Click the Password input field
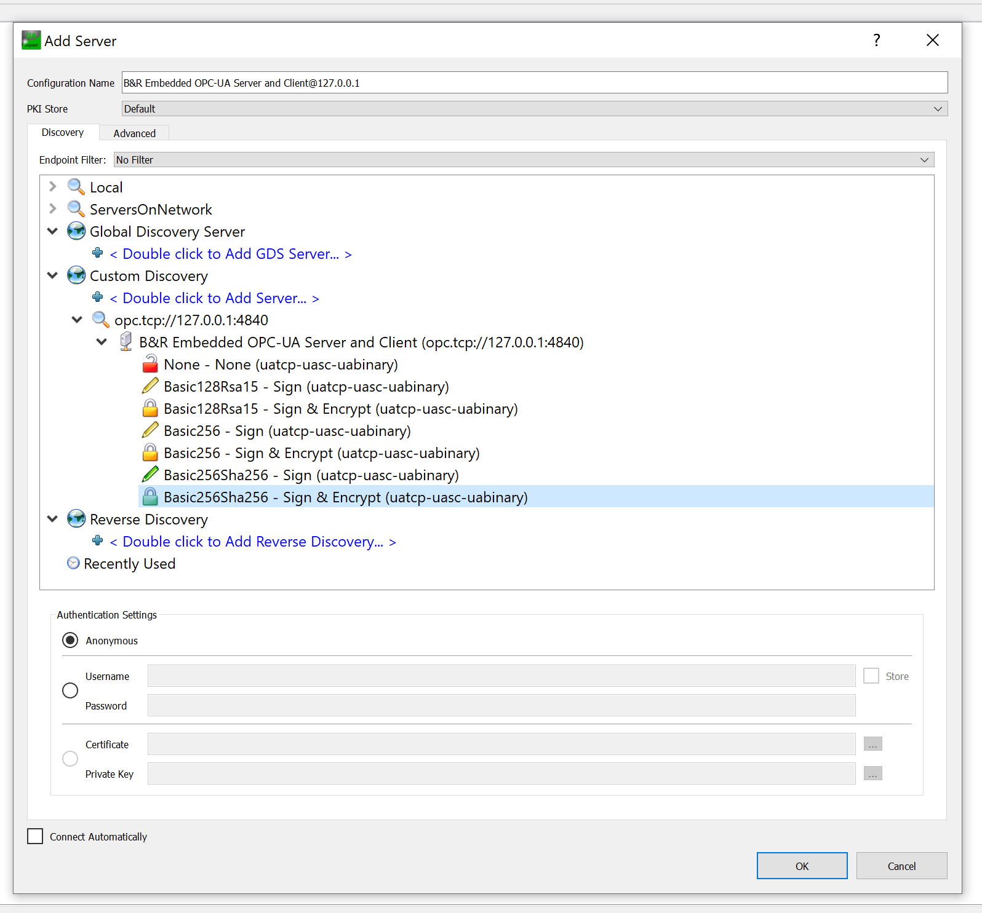Image resolution: width=982 pixels, height=913 pixels. point(501,705)
